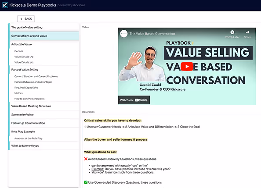Click 'Use Open-ended Discovery Questions' line

pos(125,182)
